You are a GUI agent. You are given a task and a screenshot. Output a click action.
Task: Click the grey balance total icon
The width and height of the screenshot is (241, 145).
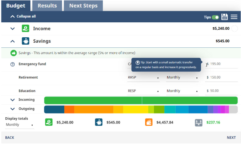coord(199,123)
